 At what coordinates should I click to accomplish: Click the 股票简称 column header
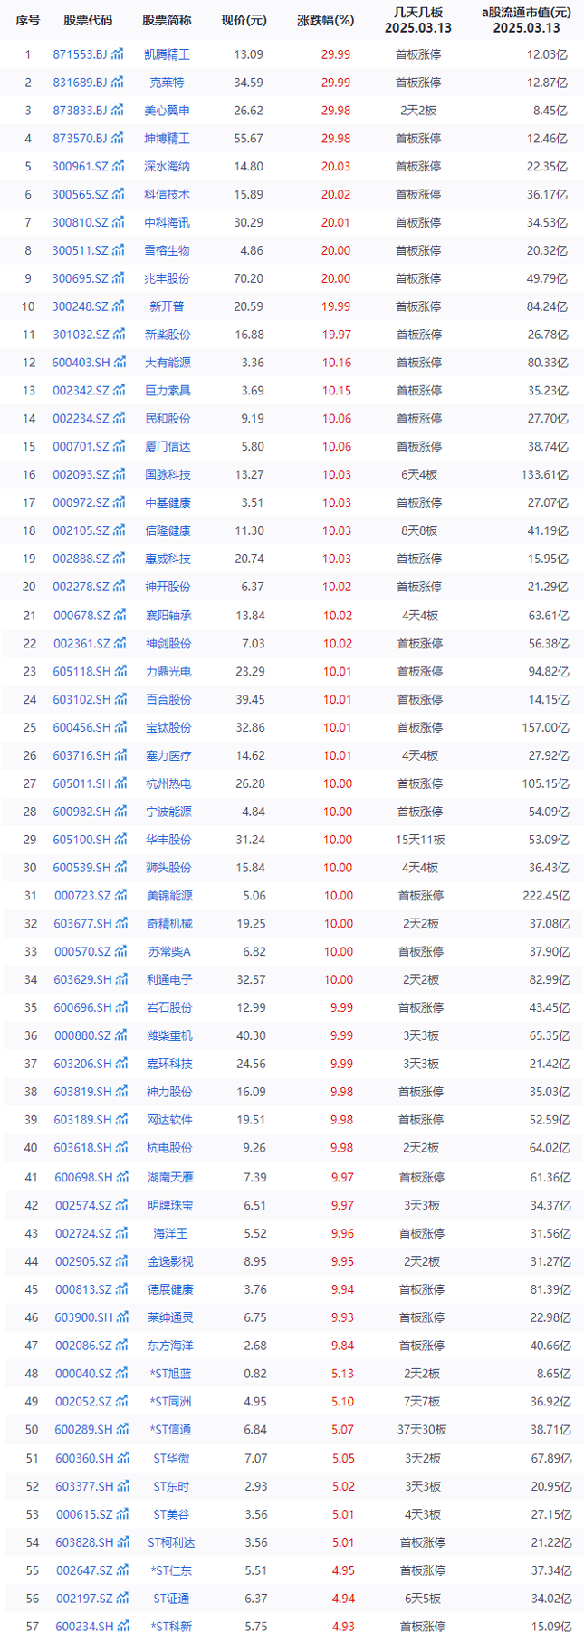[167, 20]
